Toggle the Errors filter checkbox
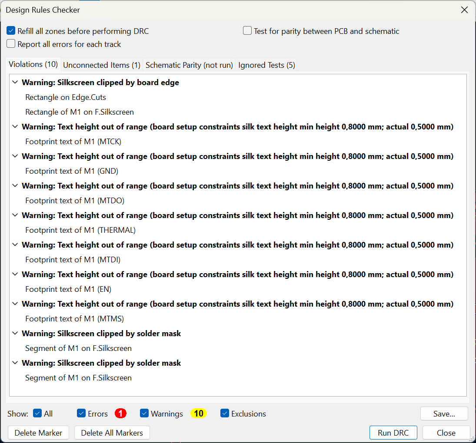This screenshot has height=443, width=476. pos(81,413)
